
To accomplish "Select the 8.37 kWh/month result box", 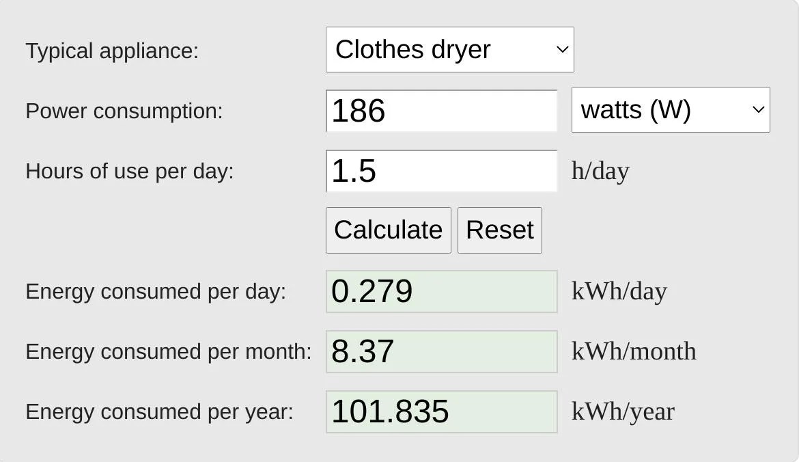I will (x=442, y=351).
